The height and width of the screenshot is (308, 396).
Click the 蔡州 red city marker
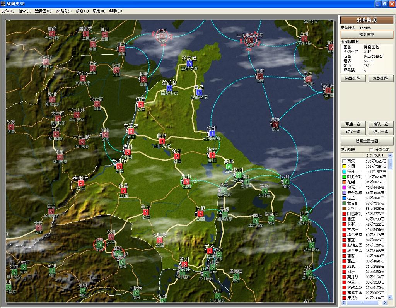coord(146,212)
